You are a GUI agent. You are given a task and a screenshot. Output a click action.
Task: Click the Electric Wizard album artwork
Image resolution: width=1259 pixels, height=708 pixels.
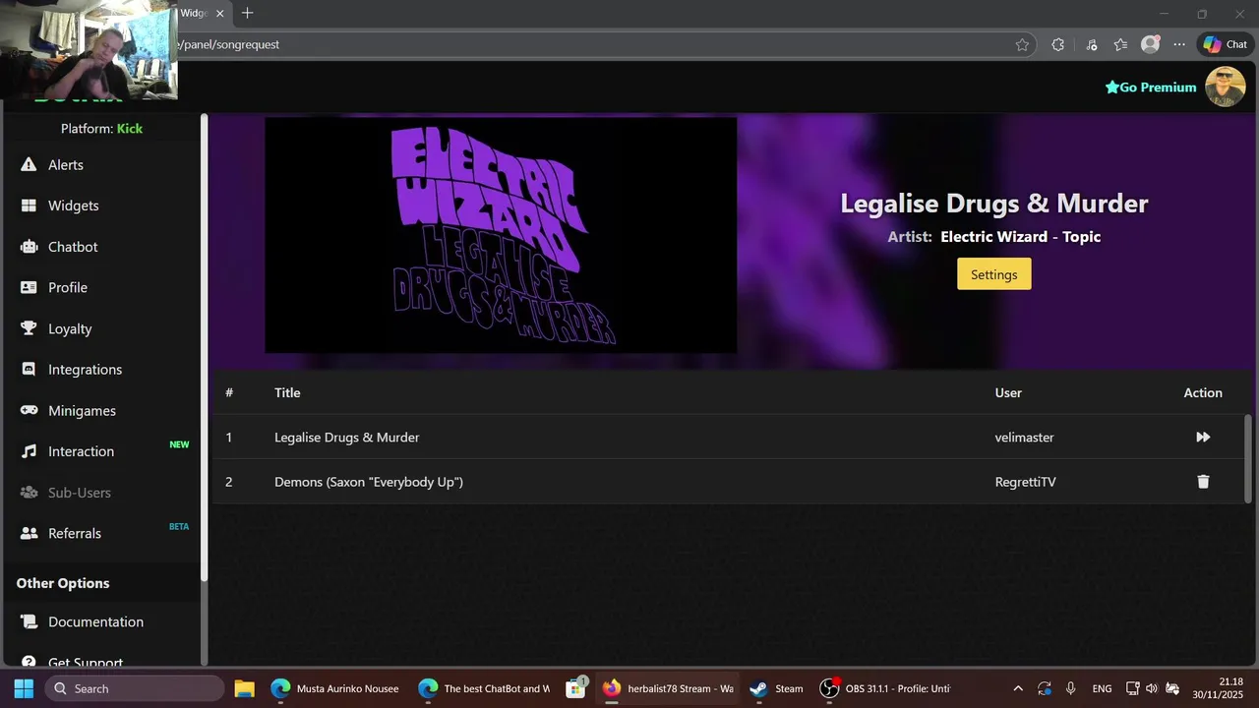pos(501,235)
